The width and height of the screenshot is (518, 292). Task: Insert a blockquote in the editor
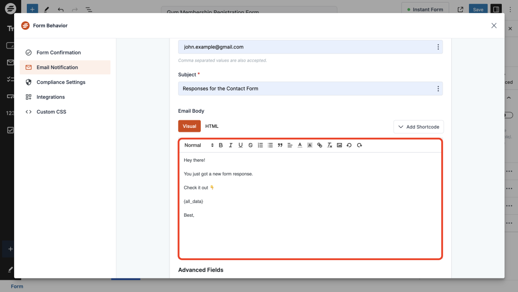[280, 145]
